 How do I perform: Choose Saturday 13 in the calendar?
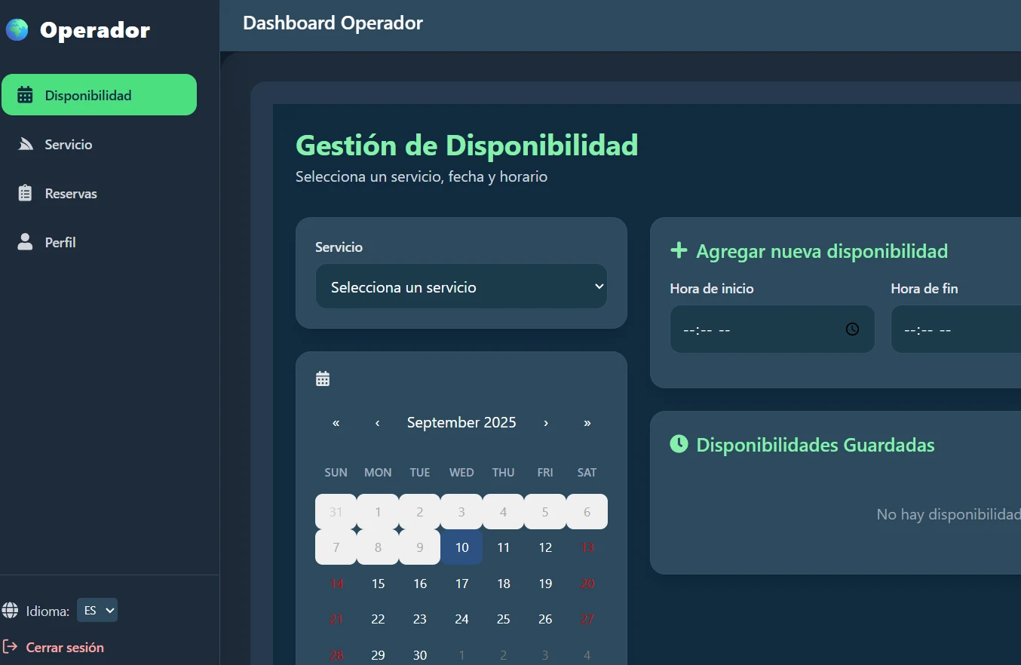[587, 547]
